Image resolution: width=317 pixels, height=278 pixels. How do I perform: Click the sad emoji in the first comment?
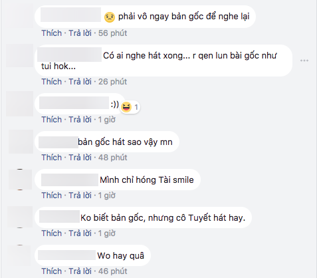(110, 17)
